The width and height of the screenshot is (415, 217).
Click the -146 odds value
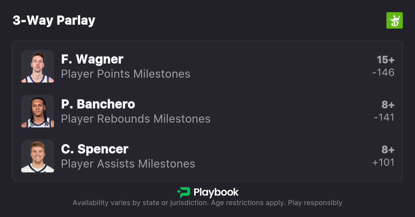pos(383,73)
